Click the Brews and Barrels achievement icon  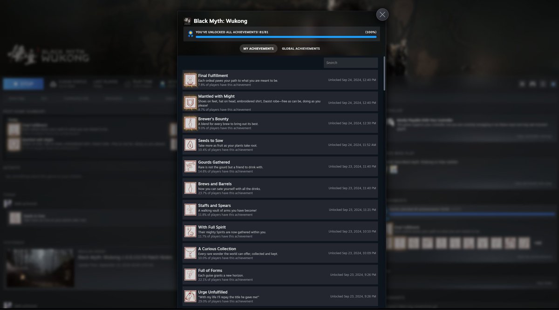pyautogui.click(x=190, y=189)
